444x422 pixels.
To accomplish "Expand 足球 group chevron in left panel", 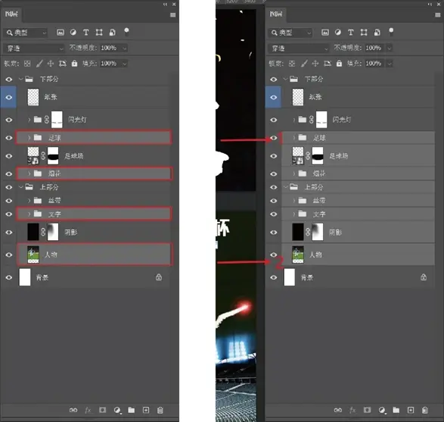I will coord(29,138).
